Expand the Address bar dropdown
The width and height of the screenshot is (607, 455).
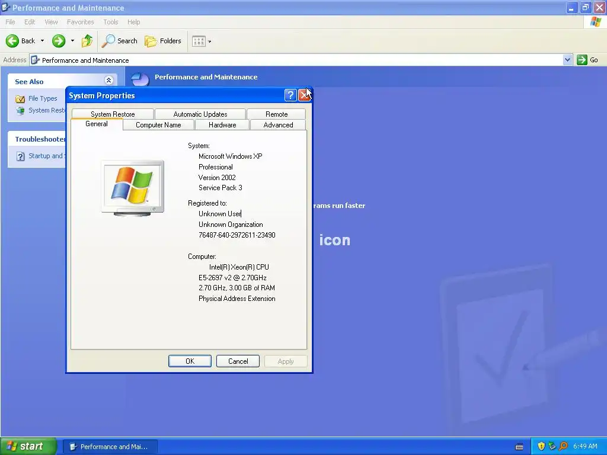(x=567, y=60)
